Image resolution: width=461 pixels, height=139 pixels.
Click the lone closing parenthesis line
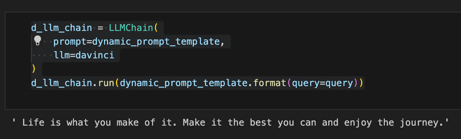pos(33,69)
